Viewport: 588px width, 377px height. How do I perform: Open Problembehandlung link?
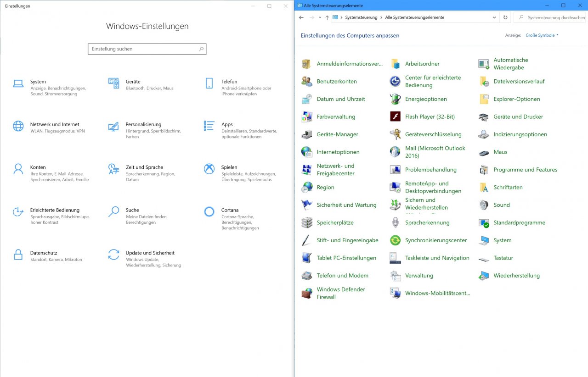pos(430,170)
